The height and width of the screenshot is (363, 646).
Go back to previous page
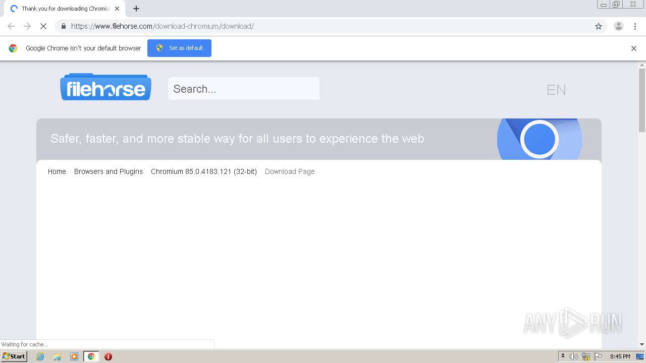pyautogui.click(x=11, y=26)
